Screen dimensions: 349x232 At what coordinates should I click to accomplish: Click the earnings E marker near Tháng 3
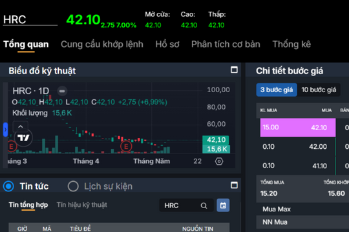[11, 146]
